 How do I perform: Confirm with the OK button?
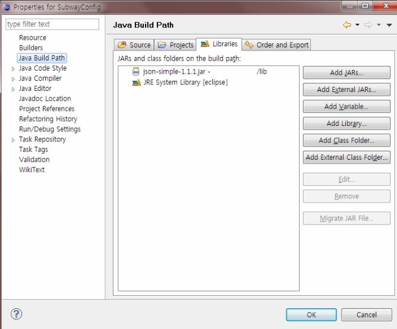coord(311,315)
